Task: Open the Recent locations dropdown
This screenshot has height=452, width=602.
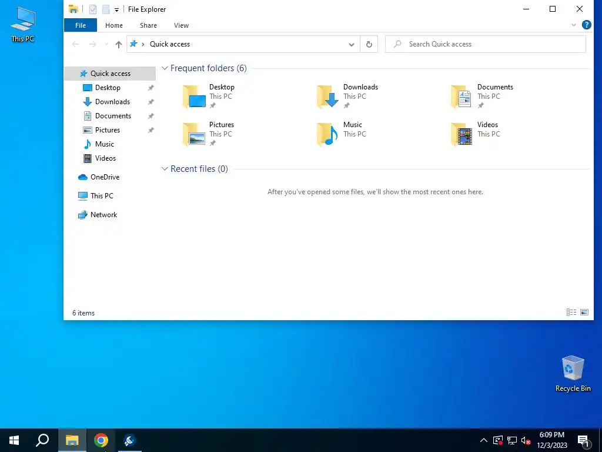Action: 106,44
